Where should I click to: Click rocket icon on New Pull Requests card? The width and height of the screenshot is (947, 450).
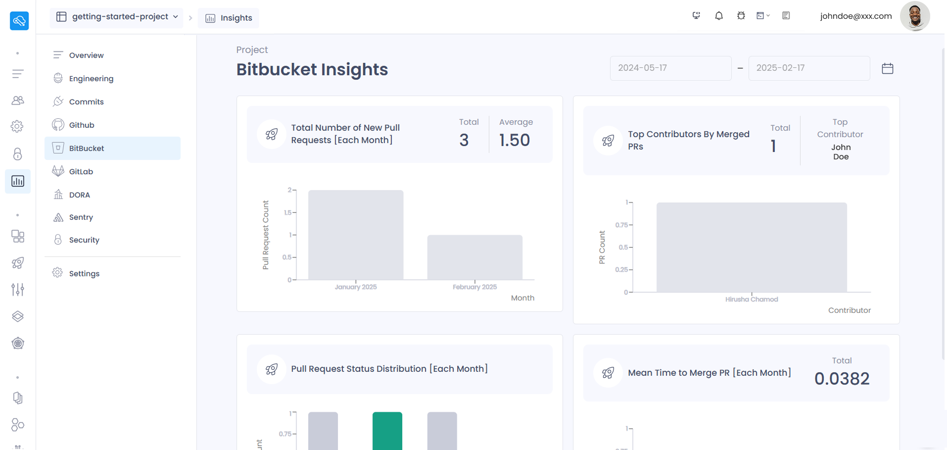[x=272, y=134]
